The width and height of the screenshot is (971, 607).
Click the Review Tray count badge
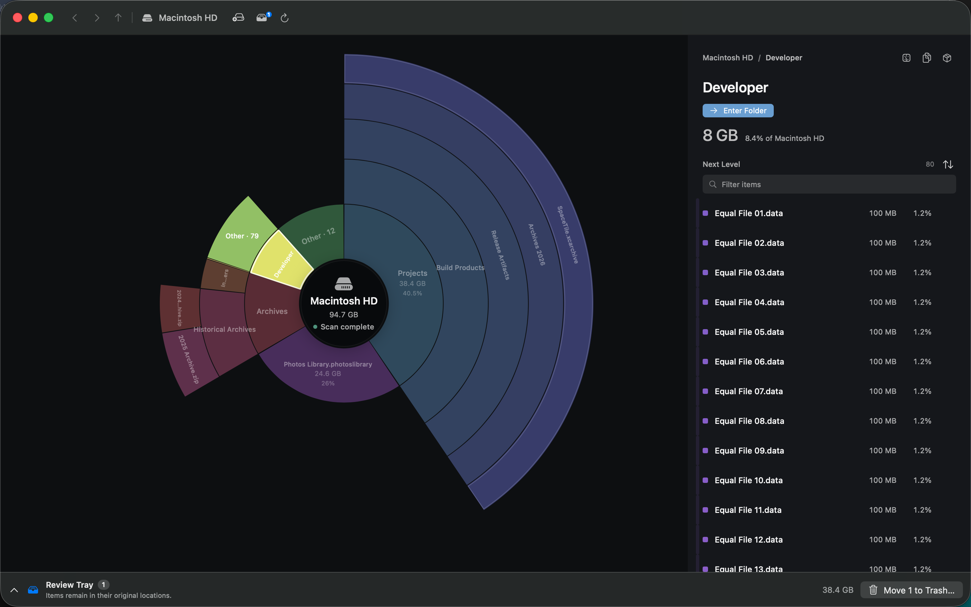(x=104, y=584)
